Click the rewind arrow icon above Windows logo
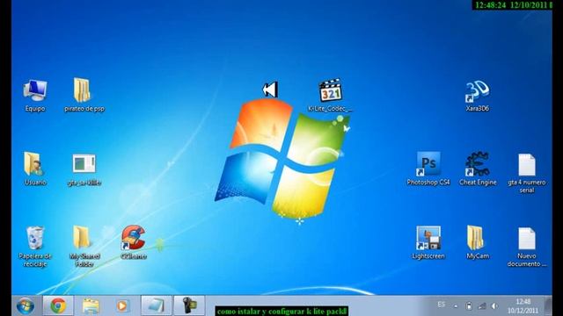563x316 pixels. (x=270, y=90)
